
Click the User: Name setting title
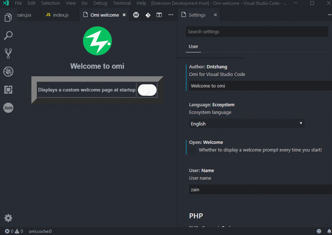201,170
